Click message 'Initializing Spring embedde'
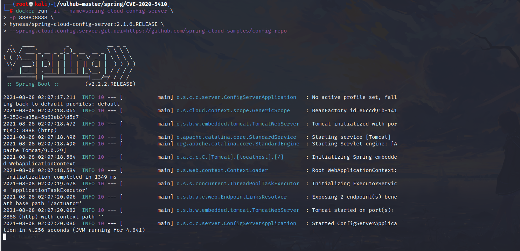 (x=354, y=157)
